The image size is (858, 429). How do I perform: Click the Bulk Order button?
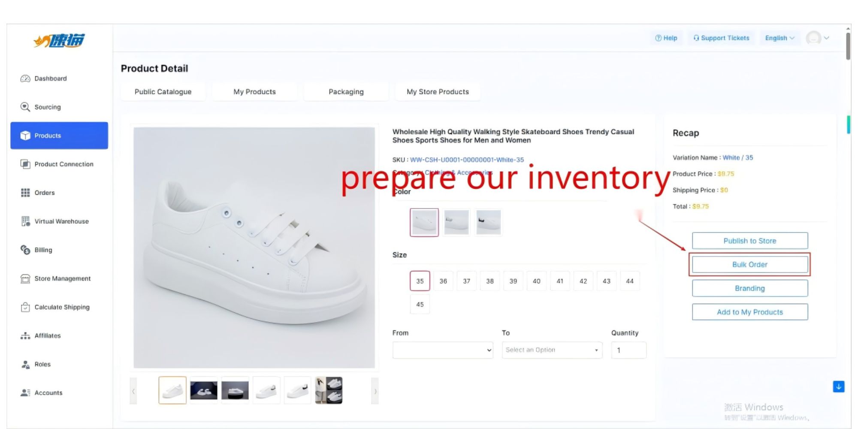[x=750, y=265]
